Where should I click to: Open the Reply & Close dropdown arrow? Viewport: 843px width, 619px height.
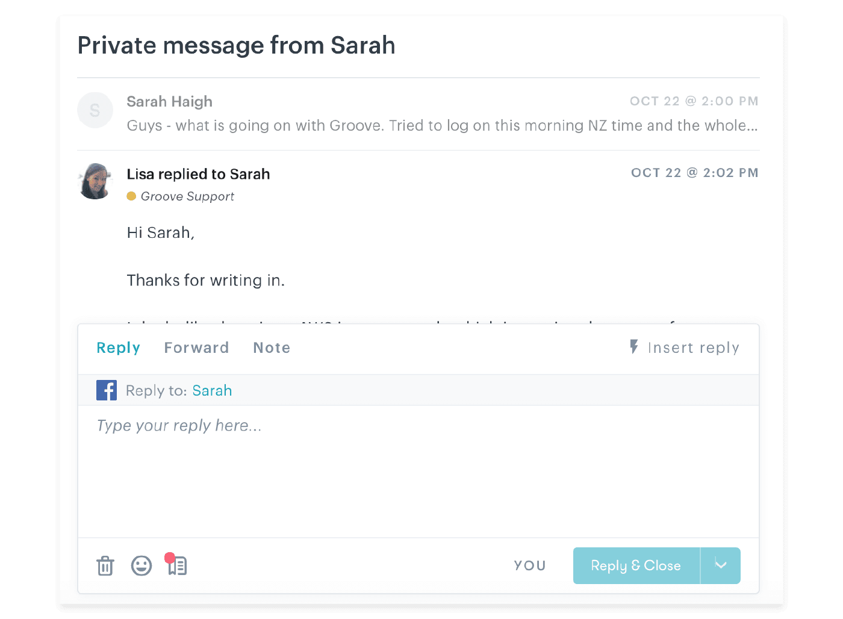[x=720, y=565]
